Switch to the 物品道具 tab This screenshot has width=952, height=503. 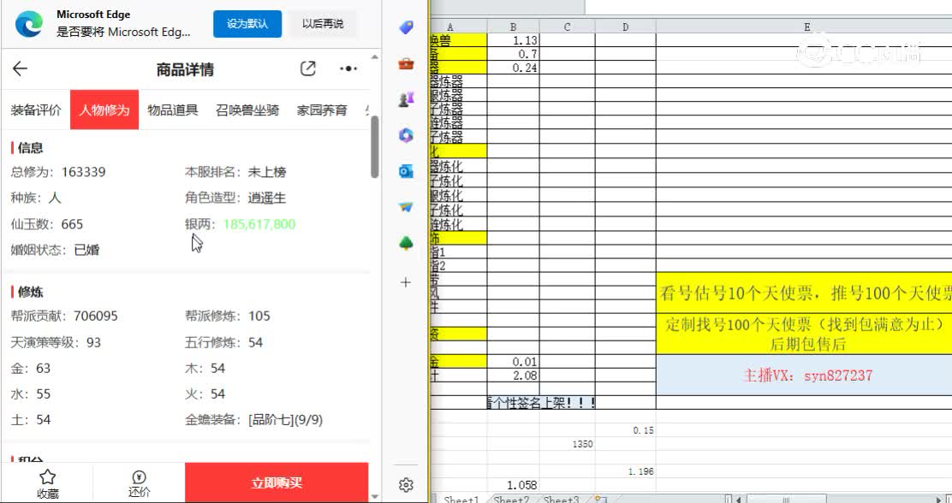coord(174,109)
